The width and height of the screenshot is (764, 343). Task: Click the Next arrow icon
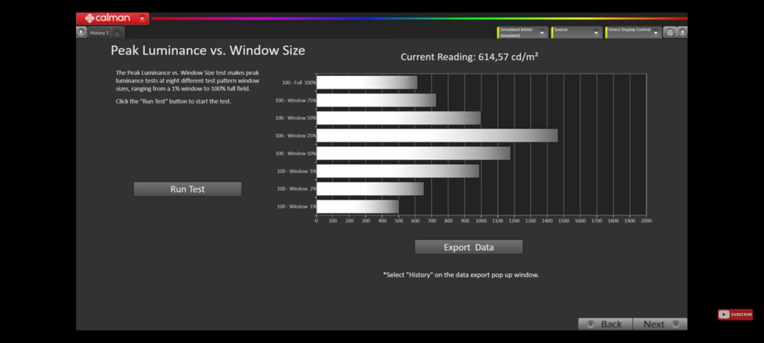(x=675, y=324)
